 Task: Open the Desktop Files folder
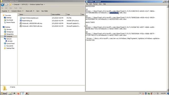click(x=10, y=48)
